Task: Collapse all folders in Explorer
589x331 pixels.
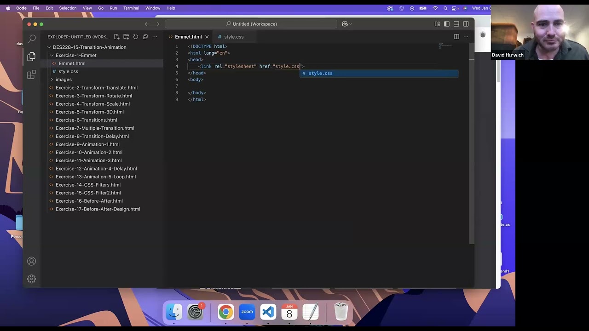Action: pos(145,37)
